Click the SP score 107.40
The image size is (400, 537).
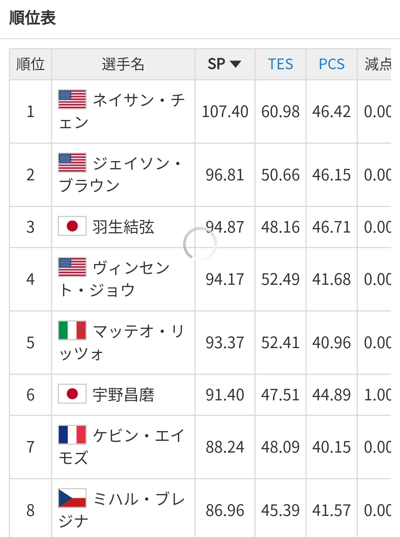[225, 111]
